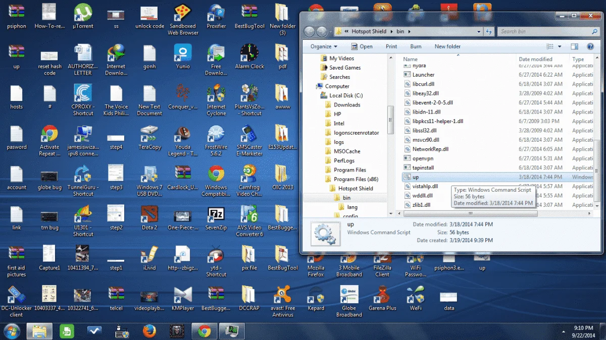Toggle the Explorer preview pane button
This screenshot has width=606, height=340.
(x=575, y=46)
